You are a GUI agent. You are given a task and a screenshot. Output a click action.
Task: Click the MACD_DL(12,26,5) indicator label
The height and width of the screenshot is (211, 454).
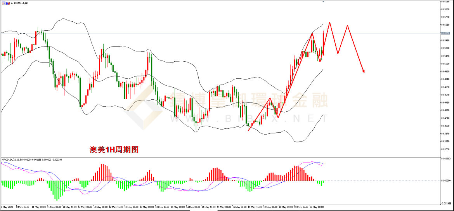12,159
